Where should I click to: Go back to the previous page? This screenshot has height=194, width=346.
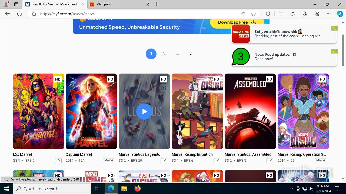click(8, 14)
